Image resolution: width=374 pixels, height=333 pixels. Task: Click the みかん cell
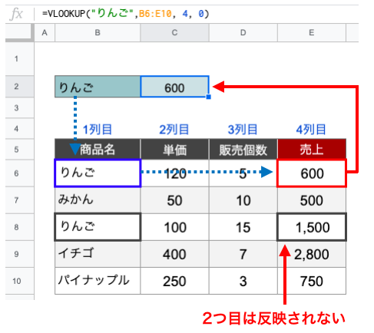pyautogui.click(x=98, y=200)
